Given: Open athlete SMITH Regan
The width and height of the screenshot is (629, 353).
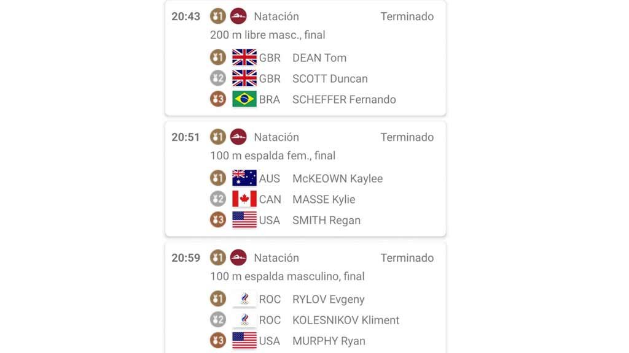Looking at the screenshot, I should coord(326,220).
